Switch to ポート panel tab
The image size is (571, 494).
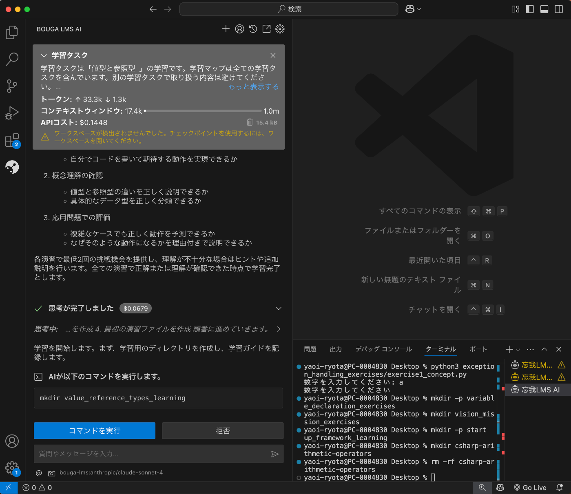click(x=478, y=349)
